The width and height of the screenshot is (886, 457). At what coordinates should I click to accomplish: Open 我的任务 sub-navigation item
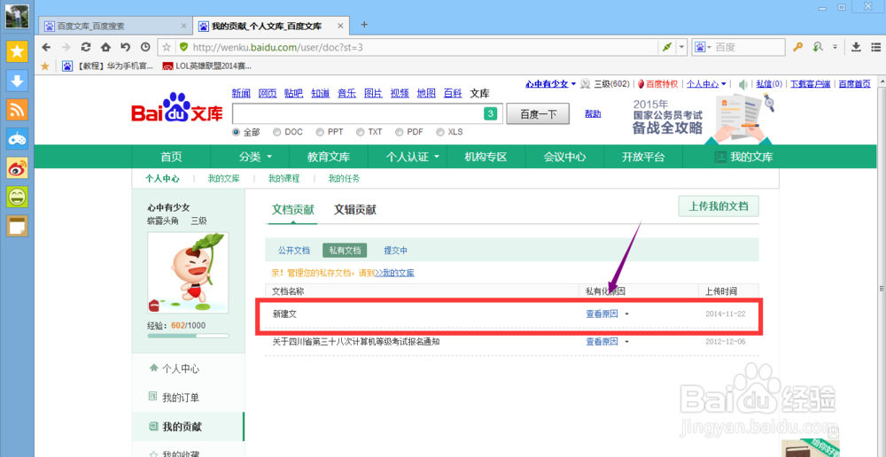[344, 179]
